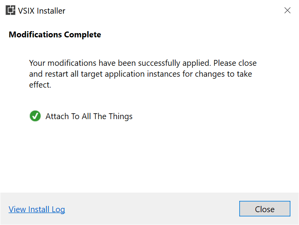The height and width of the screenshot is (225, 299).
Task: Open the View Install Log link
Action: click(37, 209)
